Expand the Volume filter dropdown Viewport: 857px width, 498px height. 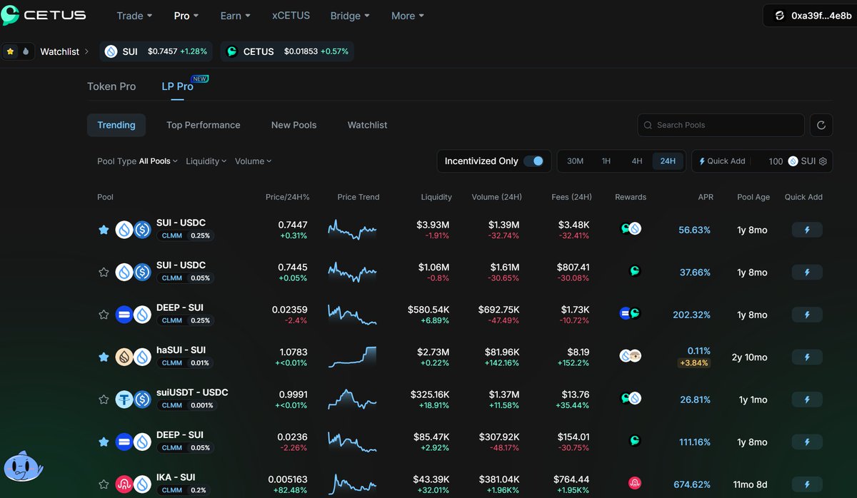point(253,161)
